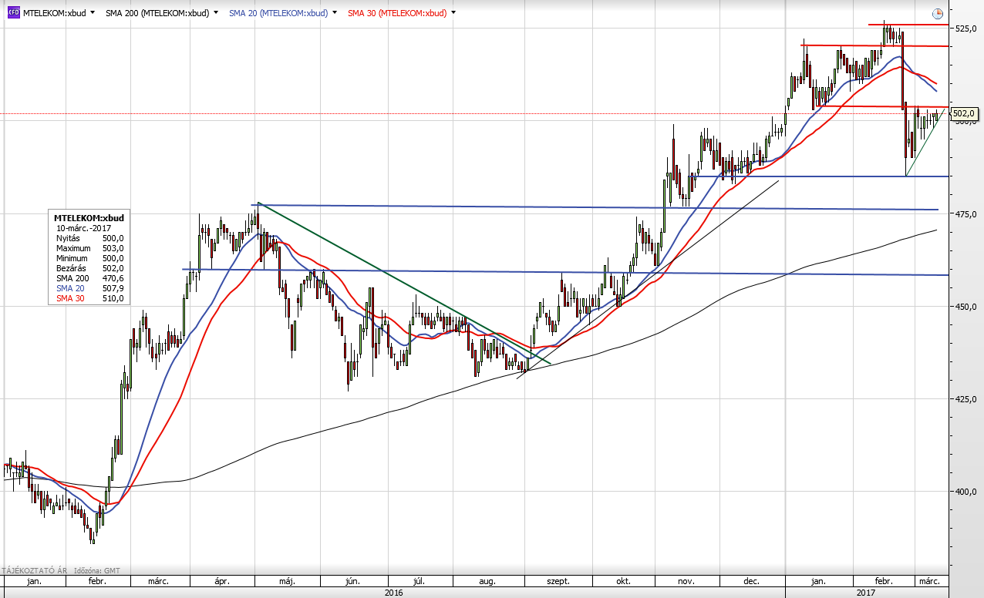The height and width of the screenshot is (598, 984).
Task: Expand the MTELEKOM:xbud instrument dropdown arrow
Action: pyautogui.click(x=93, y=13)
